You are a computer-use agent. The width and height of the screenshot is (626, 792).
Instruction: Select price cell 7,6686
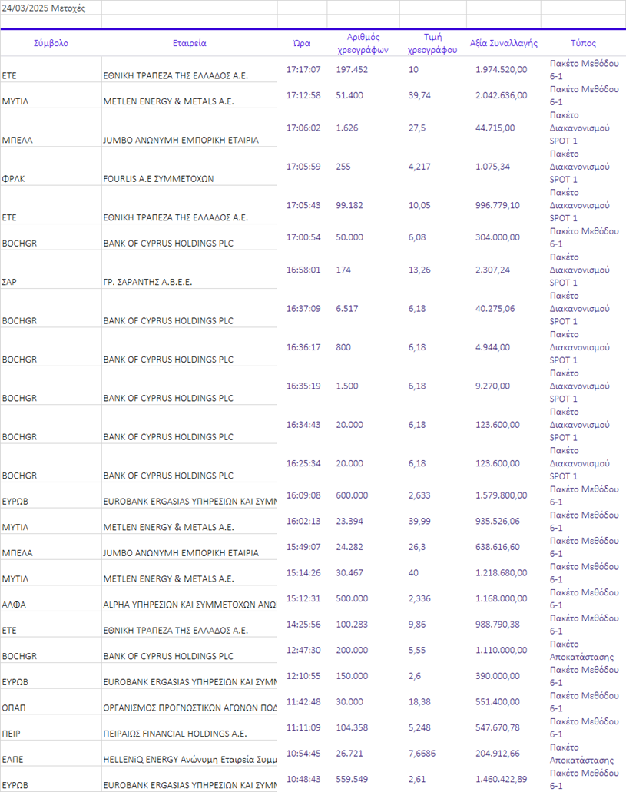click(422, 754)
